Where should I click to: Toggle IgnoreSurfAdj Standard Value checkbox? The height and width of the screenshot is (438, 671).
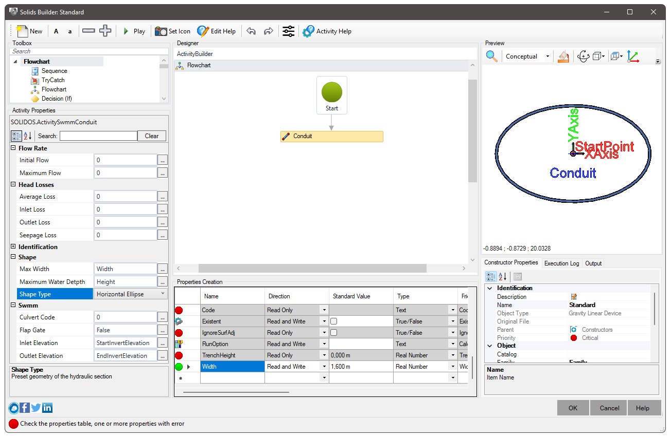point(333,333)
